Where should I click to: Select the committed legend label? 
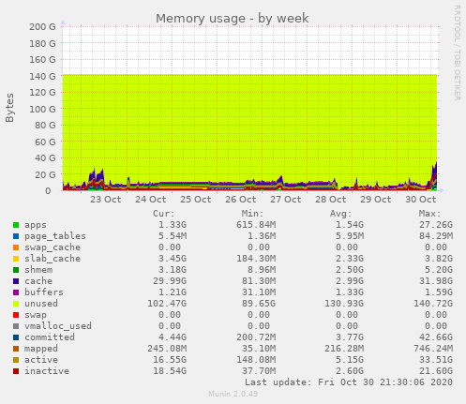[x=50, y=337]
